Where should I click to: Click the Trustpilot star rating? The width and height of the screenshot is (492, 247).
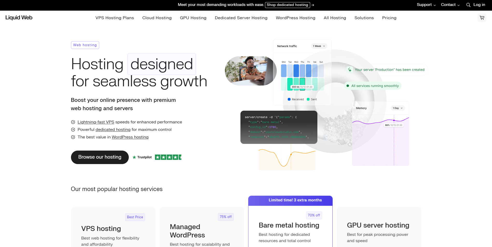168,157
